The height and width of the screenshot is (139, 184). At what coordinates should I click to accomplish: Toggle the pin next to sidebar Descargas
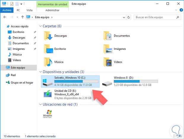(x=35, y=37)
